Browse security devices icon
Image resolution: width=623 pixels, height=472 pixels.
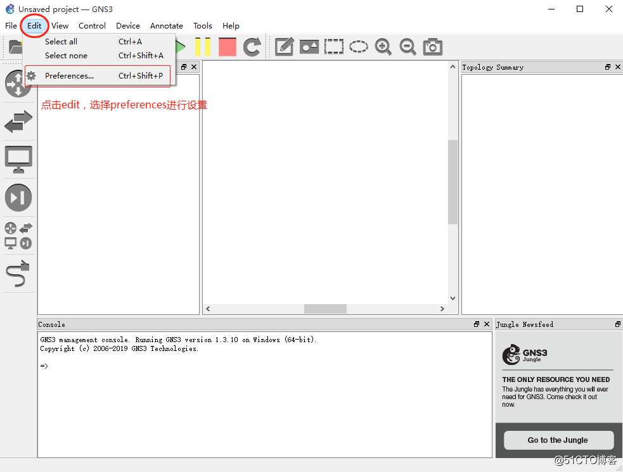(18, 198)
